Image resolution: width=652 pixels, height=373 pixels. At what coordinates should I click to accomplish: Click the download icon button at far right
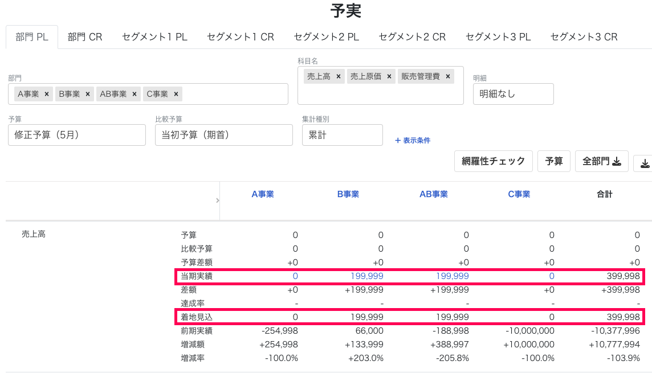tap(643, 163)
